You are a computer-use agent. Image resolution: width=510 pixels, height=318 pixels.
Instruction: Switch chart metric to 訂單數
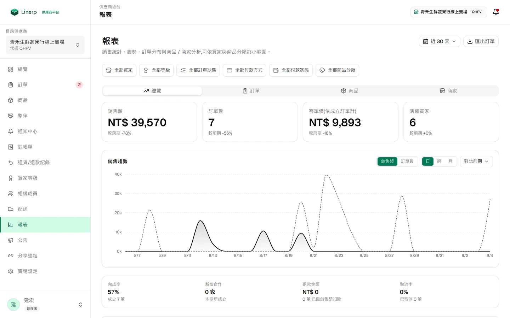pyautogui.click(x=407, y=161)
